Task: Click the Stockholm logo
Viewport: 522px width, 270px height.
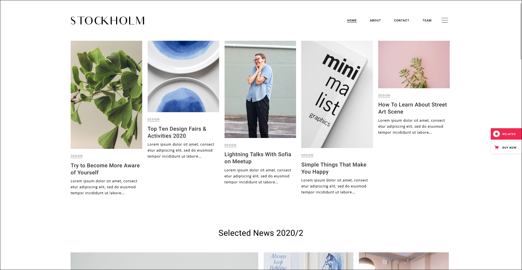Action: pyautogui.click(x=108, y=21)
